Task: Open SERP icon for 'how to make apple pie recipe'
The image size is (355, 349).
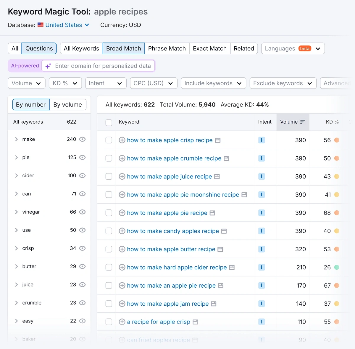Action: click(212, 213)
